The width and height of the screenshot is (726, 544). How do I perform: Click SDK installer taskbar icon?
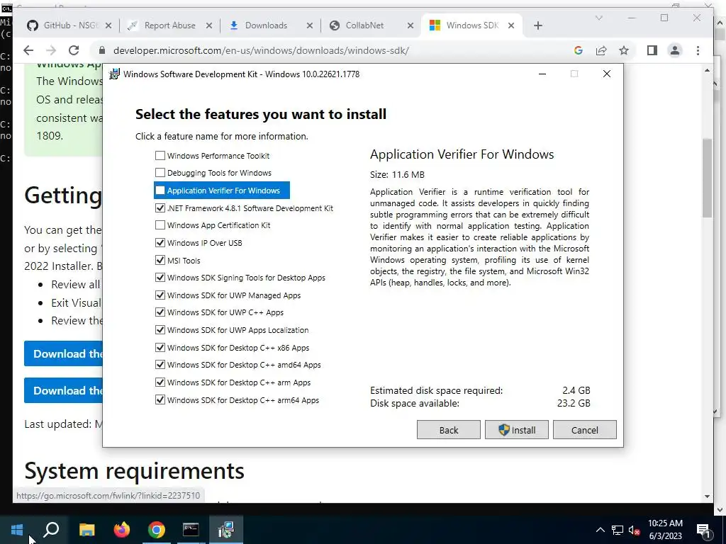pyautogui.click(x=225, y=530)
